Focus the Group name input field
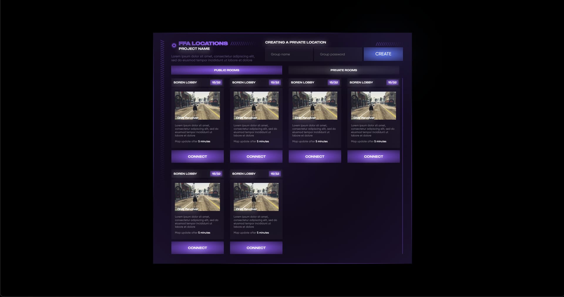 point(289,54)
